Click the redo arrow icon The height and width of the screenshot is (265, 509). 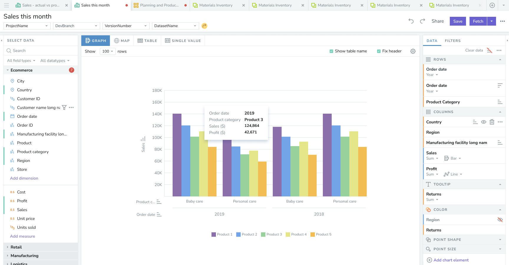422,21
